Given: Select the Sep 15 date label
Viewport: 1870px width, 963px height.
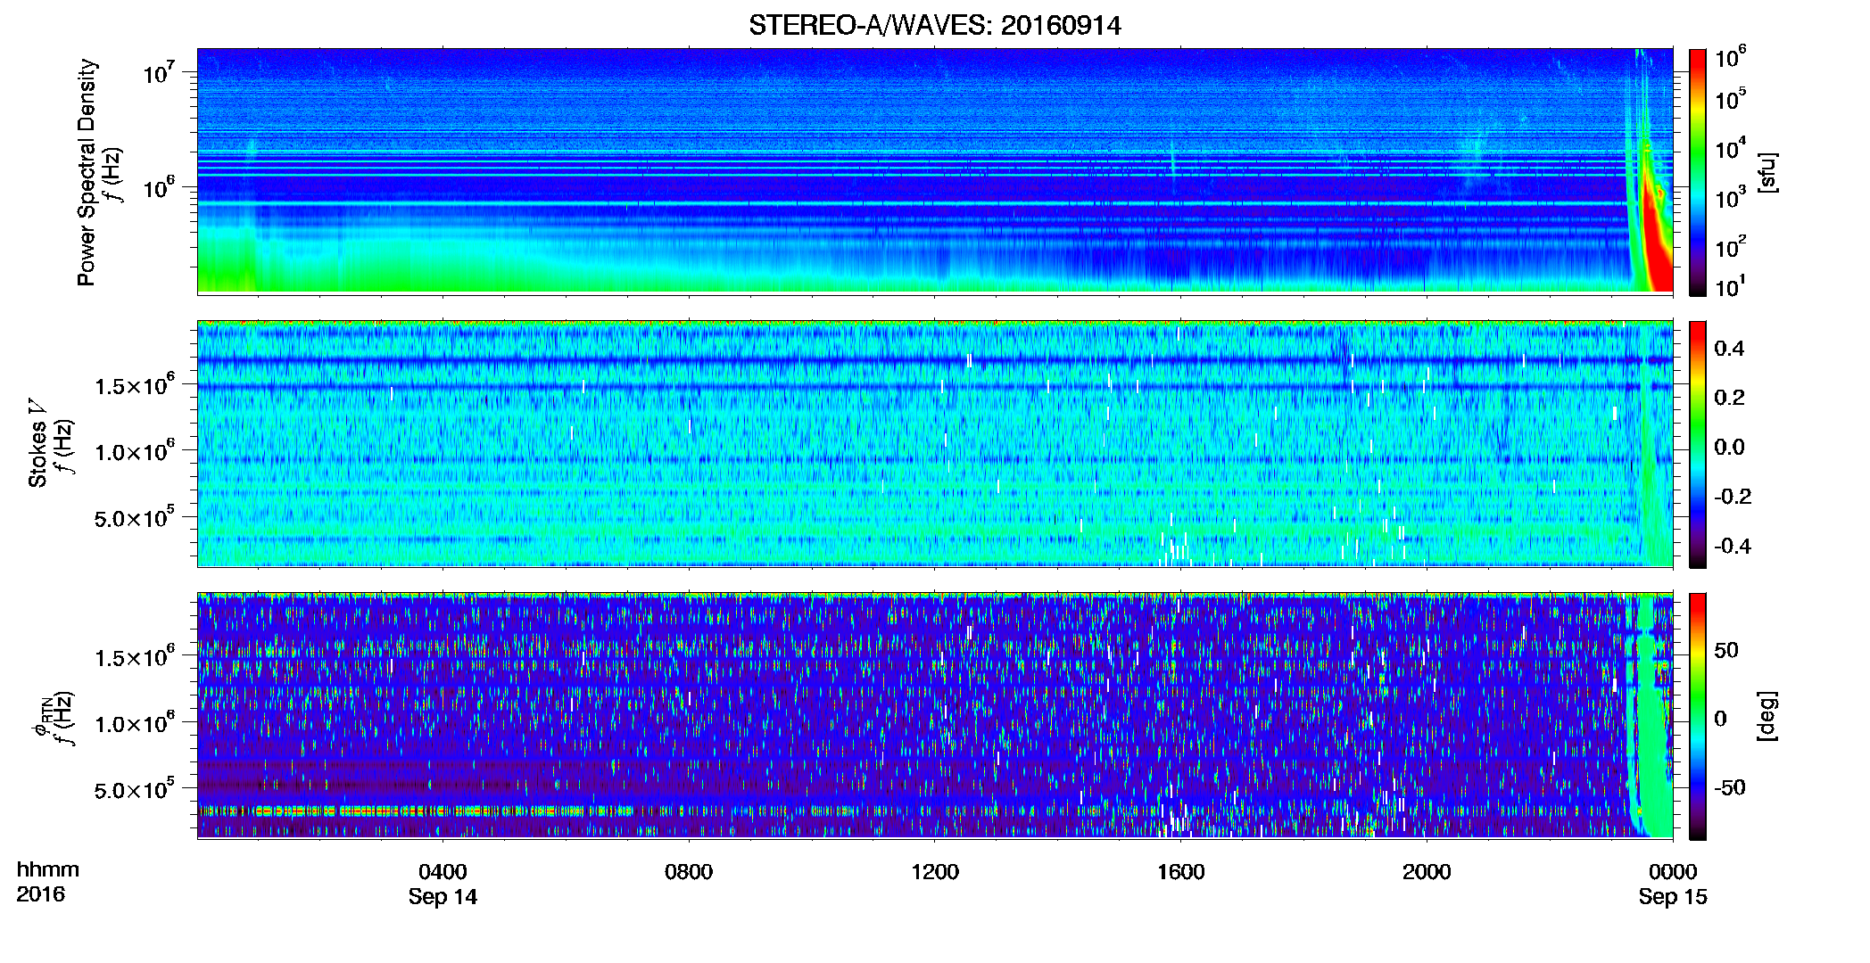Looking at the screenshot, I should [x=1673, y=896].
